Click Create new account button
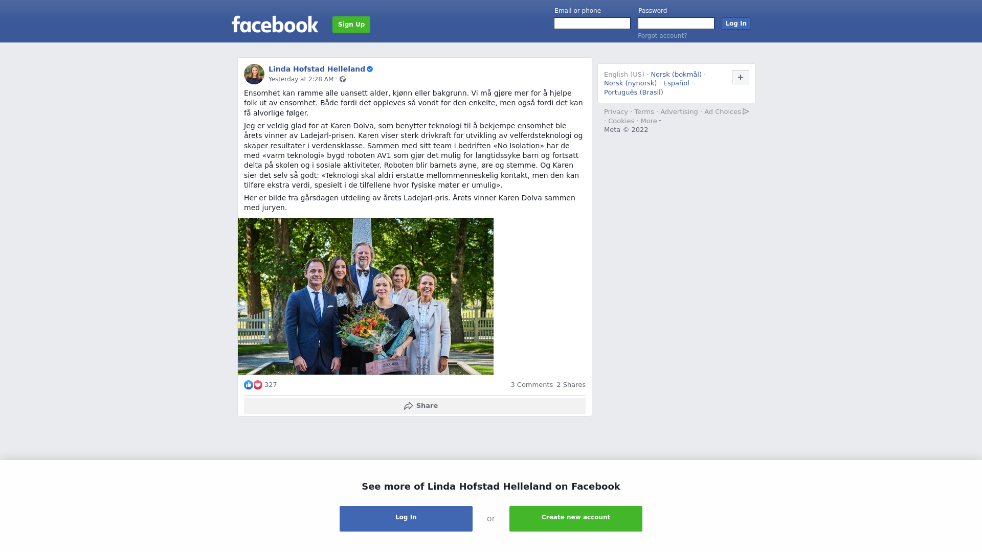Viewport: 982px width, 552px height. click(x=576, y=519)
